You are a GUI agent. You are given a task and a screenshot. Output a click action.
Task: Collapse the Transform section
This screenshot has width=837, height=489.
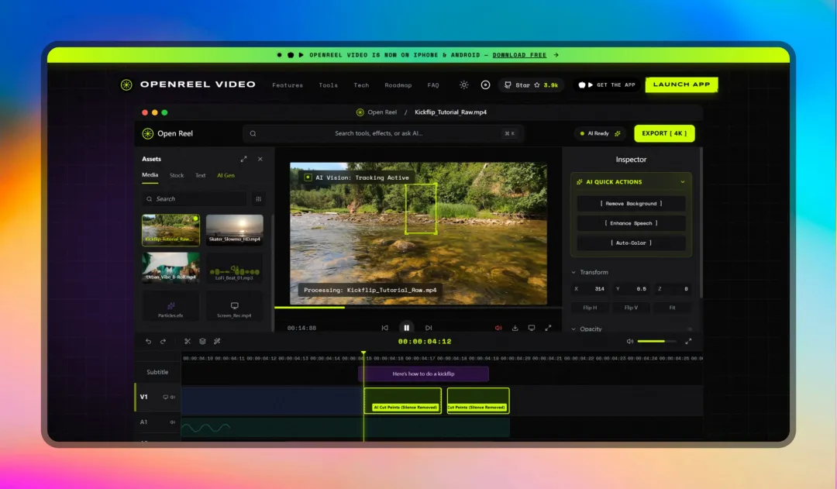pos(573,272)
